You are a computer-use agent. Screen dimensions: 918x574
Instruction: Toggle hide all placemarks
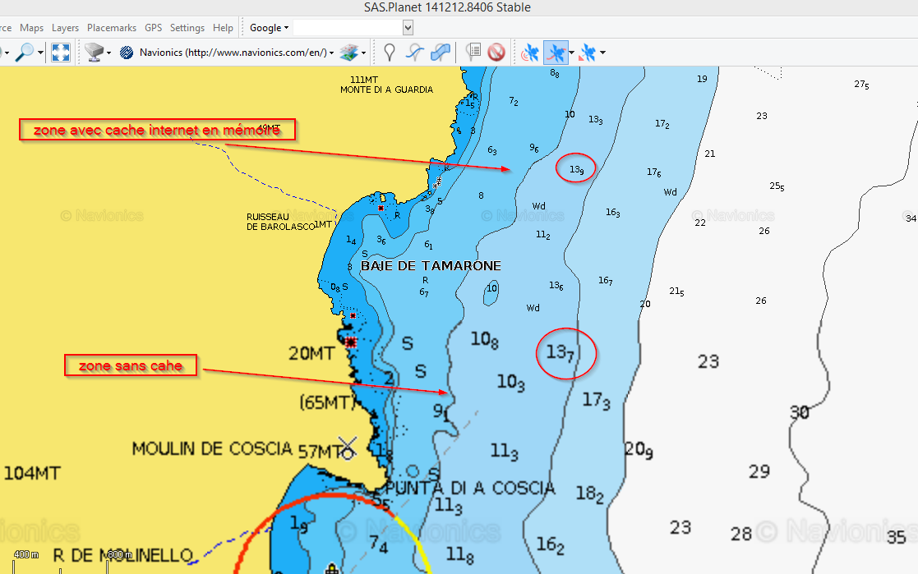click(496, 52)
